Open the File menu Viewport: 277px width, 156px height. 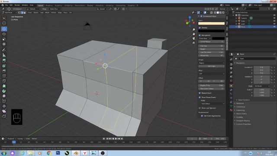pyautogui.click(x=6, y=5)
